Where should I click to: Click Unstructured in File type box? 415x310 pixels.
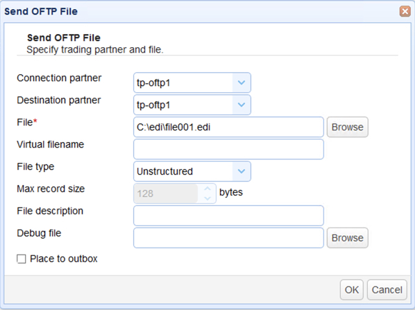pos(164,171)
